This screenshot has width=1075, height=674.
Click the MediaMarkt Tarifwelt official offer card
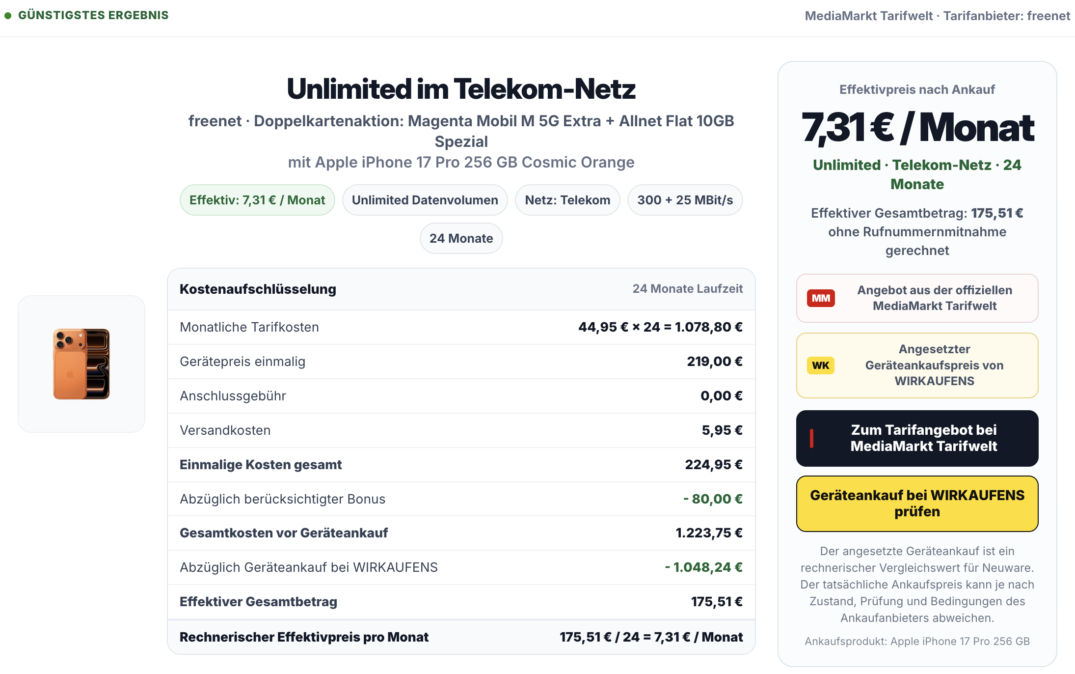[x=917, y=298]
